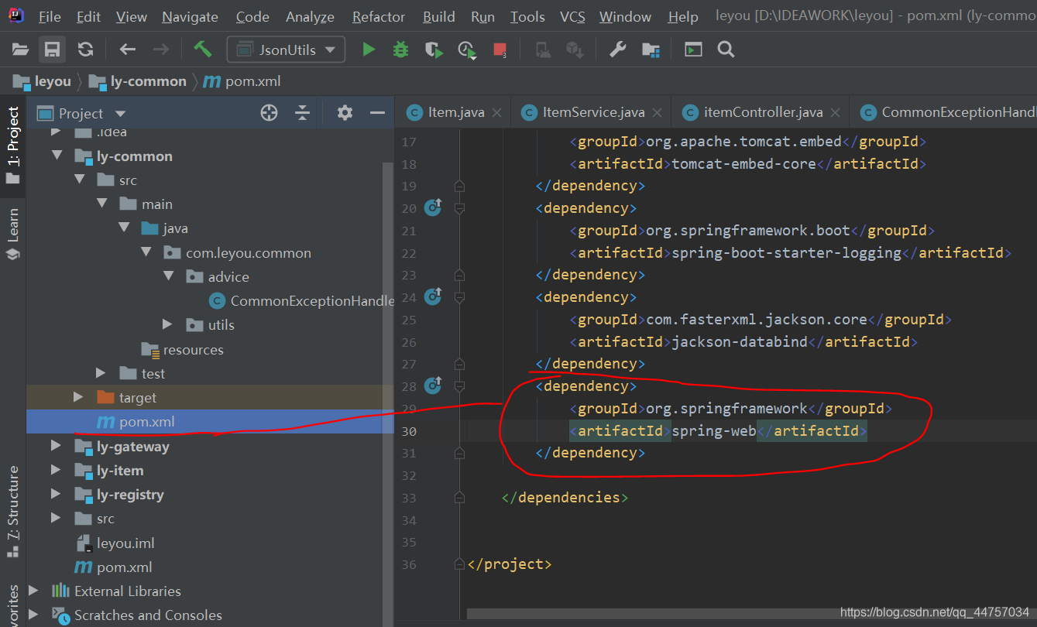Click gutter override icon on line 20

click(x=433, y=207)
